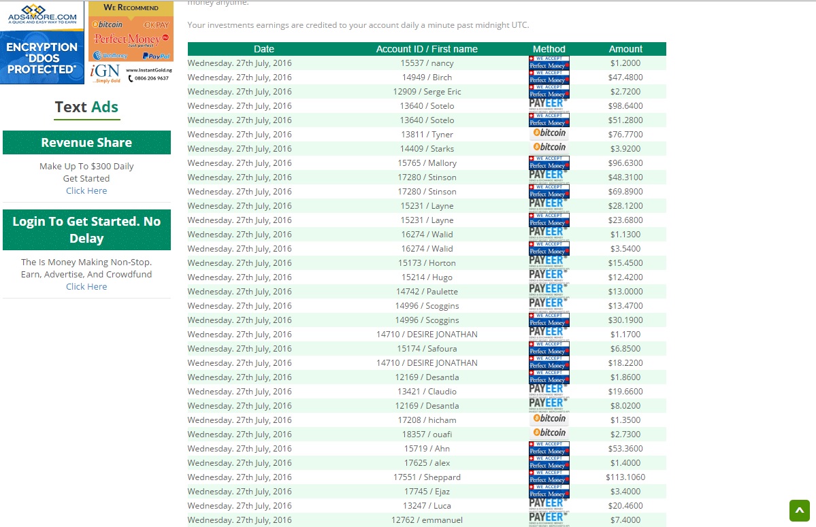Viewport: 816px width, 527px height.
Task: Click bitcoin icon in 17208 / hicham row
Action: 549,419
